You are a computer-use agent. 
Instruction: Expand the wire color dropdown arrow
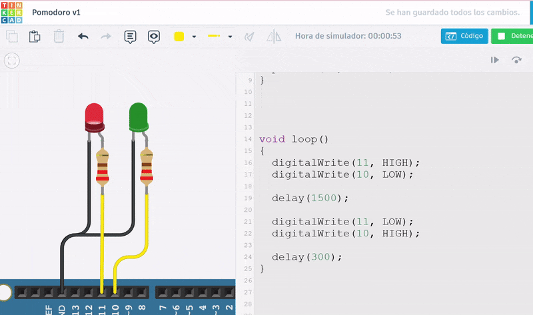pyautogui.click(x=194, y=37)
